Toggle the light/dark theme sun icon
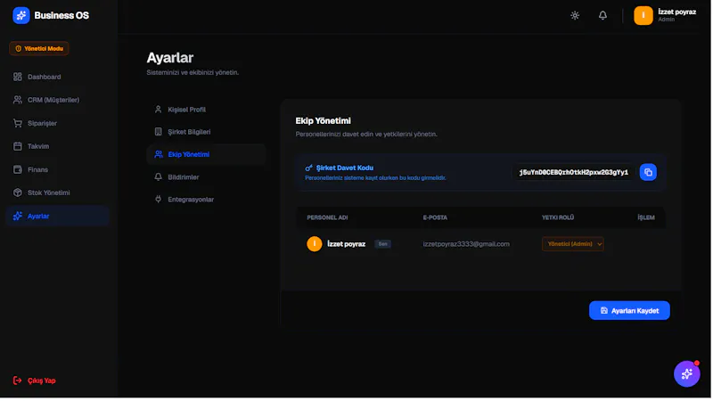Image resolution: width=713 pixels, height=401 pixels. tap(576, 15)
